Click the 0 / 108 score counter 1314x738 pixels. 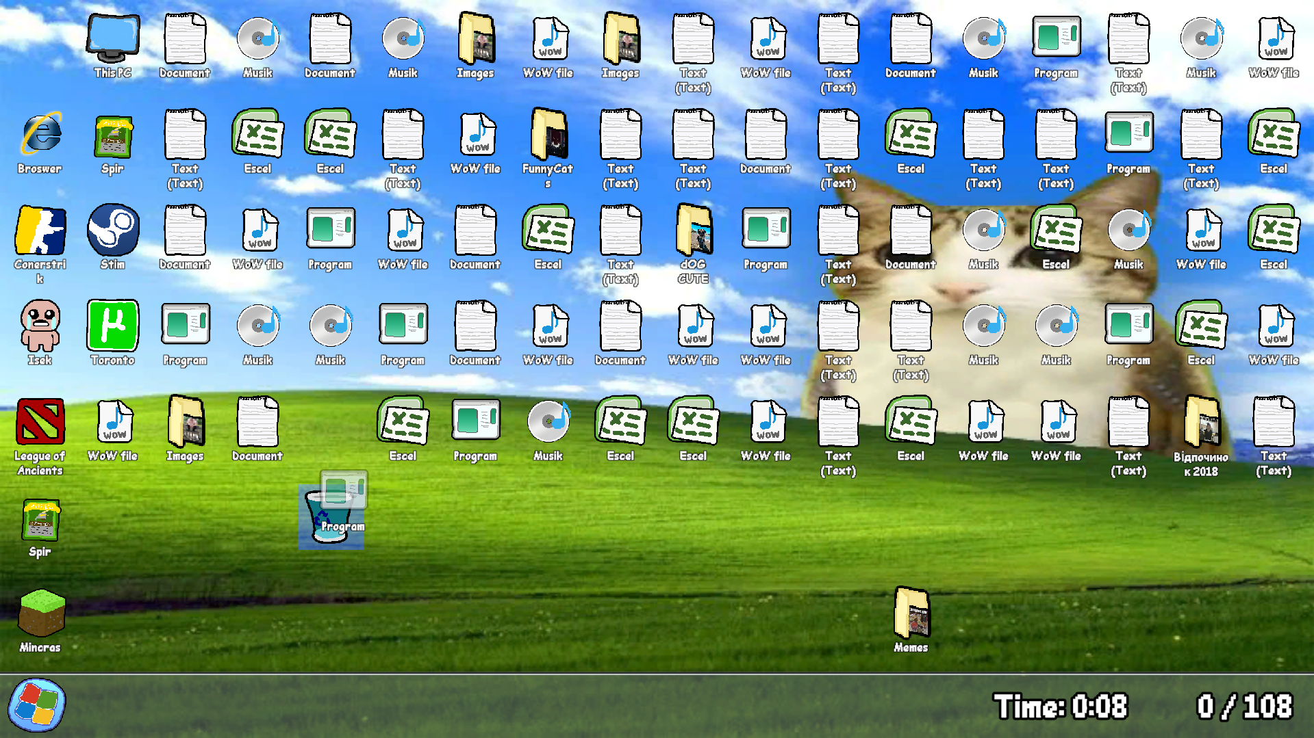[1244, 706]
